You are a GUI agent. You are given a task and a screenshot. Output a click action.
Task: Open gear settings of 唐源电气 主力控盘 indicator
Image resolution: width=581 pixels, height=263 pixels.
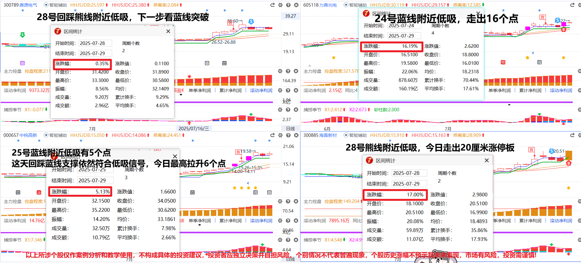(x=280, y=71)
